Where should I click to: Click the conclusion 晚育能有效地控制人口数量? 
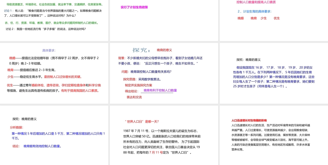(x=42, y=146)
